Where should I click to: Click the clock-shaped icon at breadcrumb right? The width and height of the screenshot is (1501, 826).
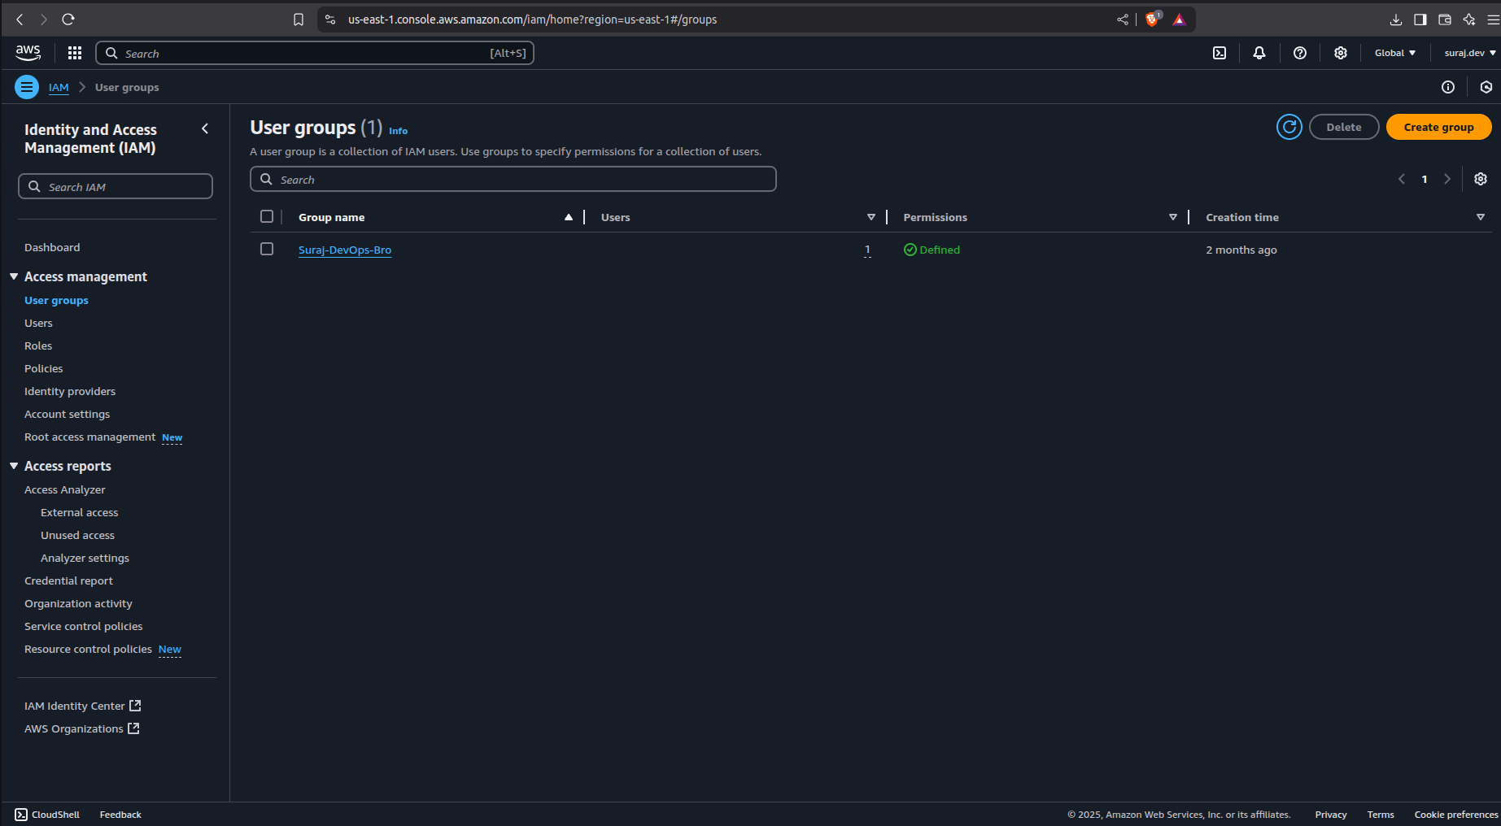coord(1486,87)
